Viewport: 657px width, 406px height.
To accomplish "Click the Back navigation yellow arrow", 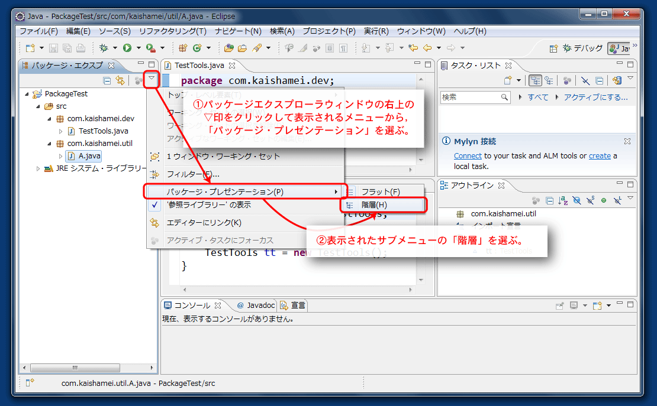I will [427, 48].
